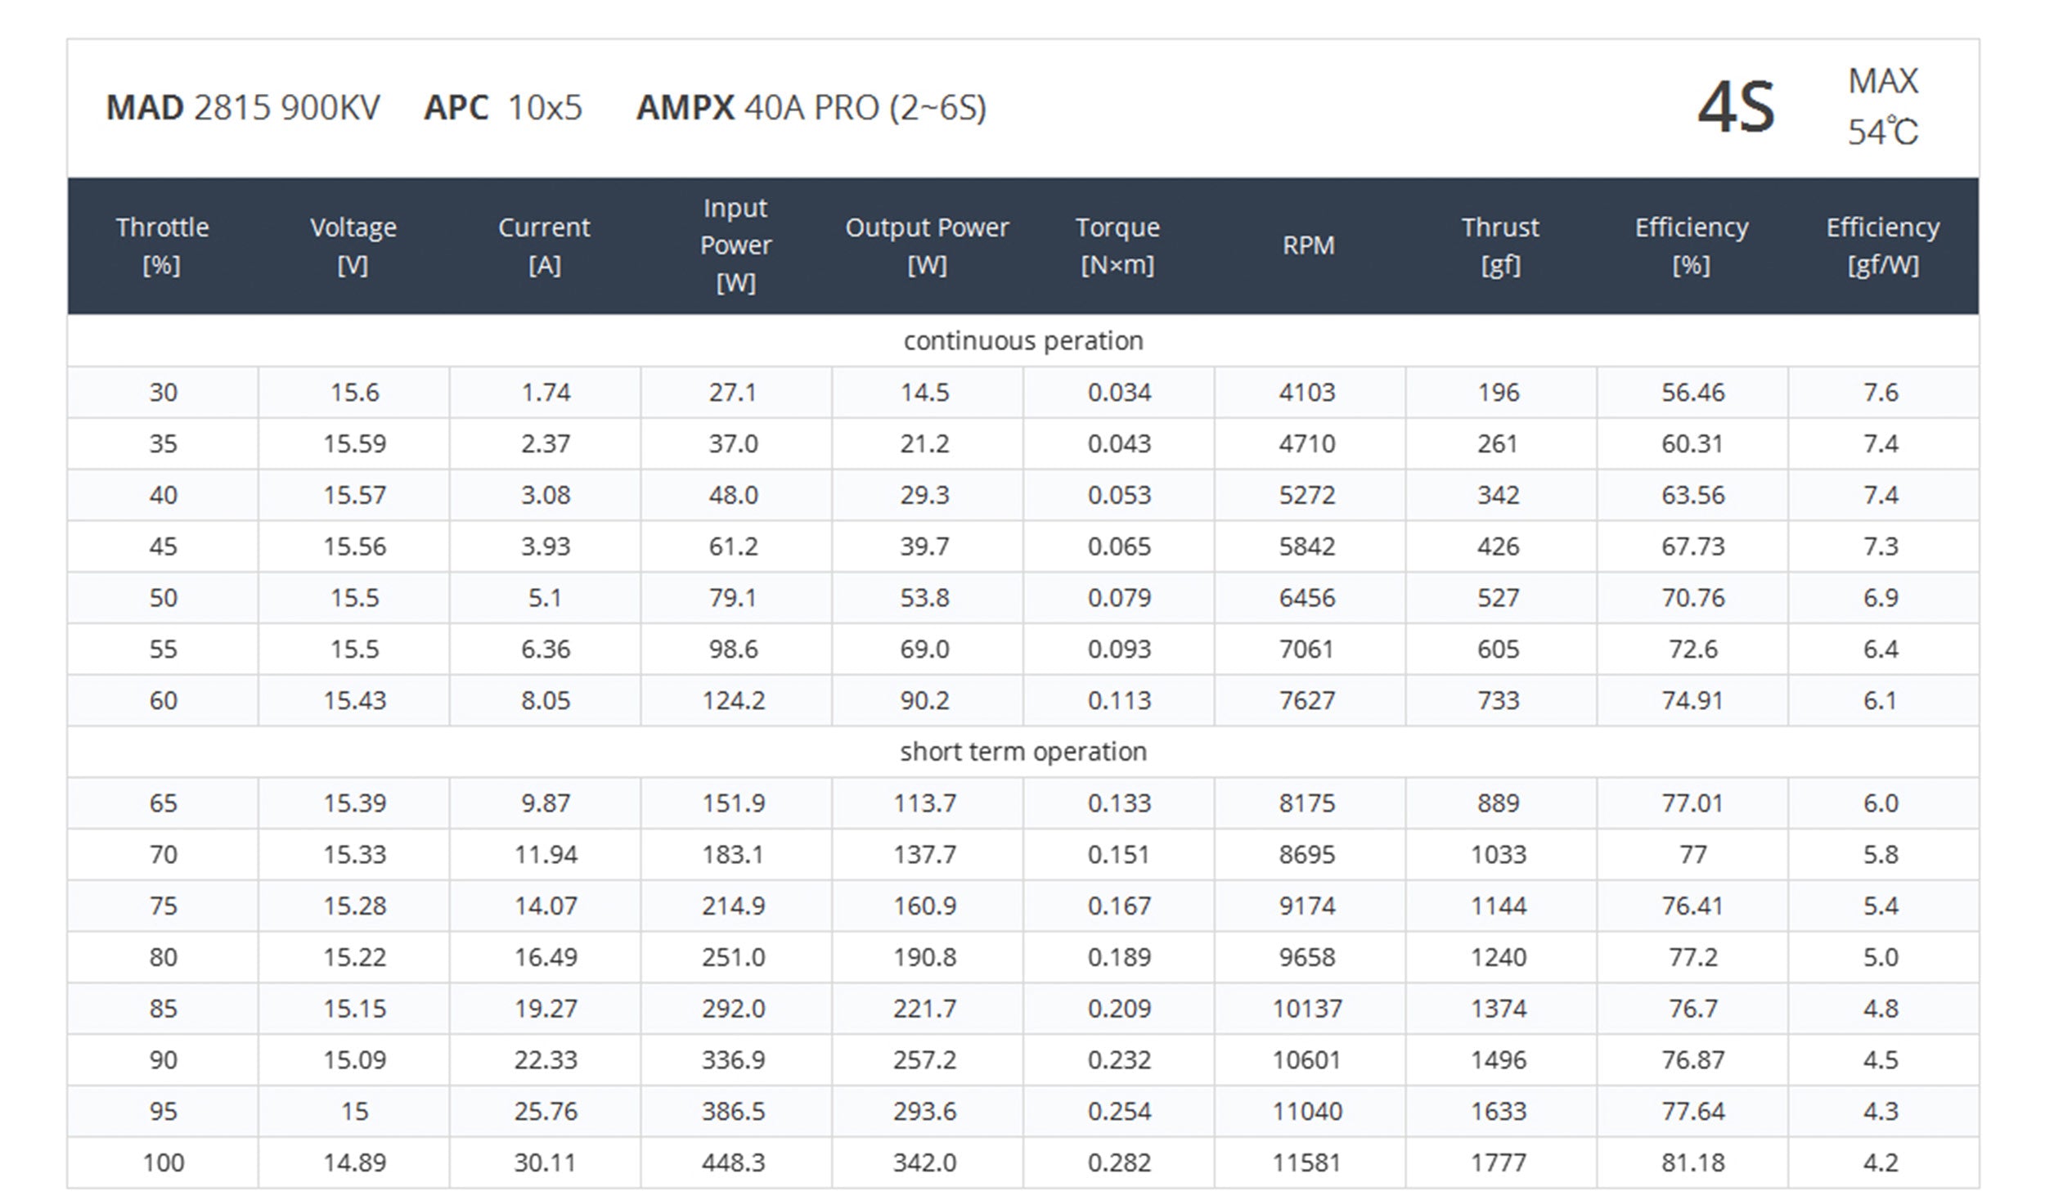
Task: Click the APC 10x5 propeller label
Action: pos(502,108)
